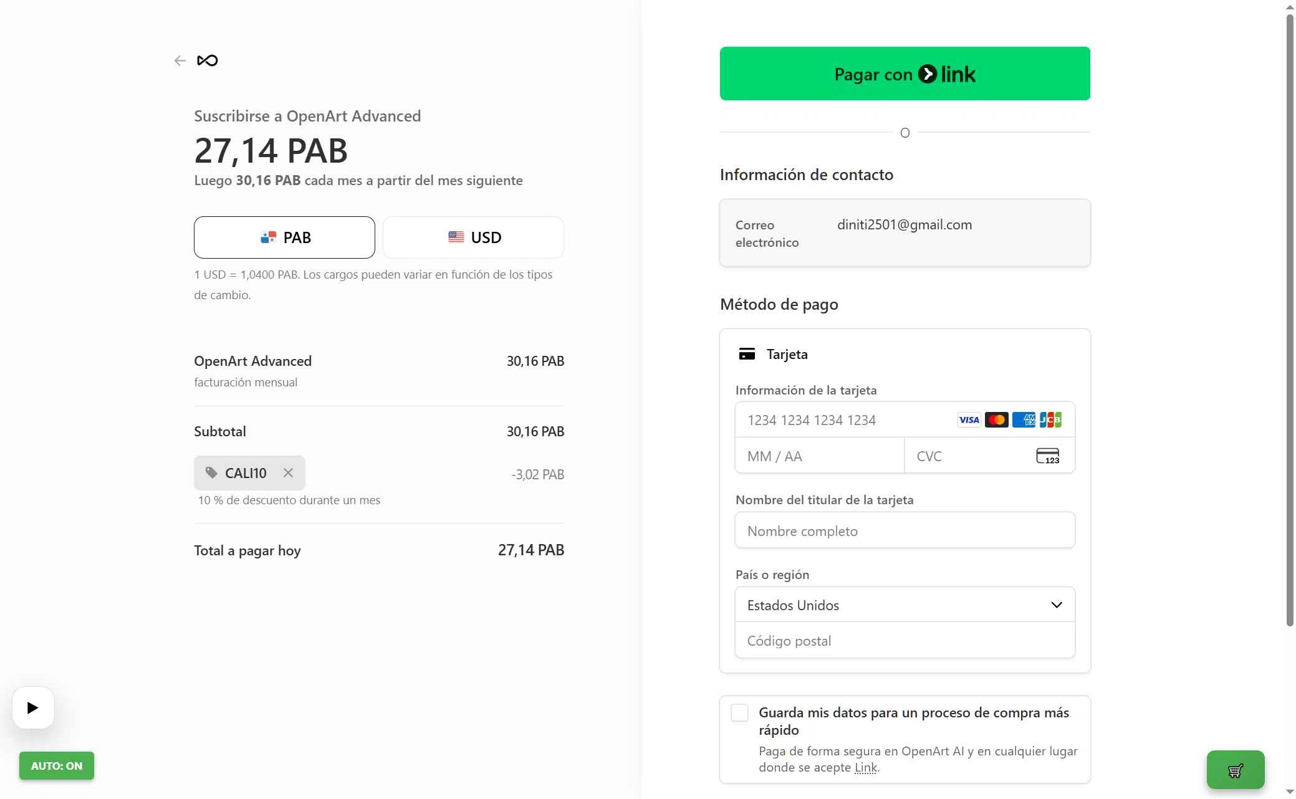Click the OpenArt infinity logo
Screen dimensions: 1296x799
tap(208, 60)
